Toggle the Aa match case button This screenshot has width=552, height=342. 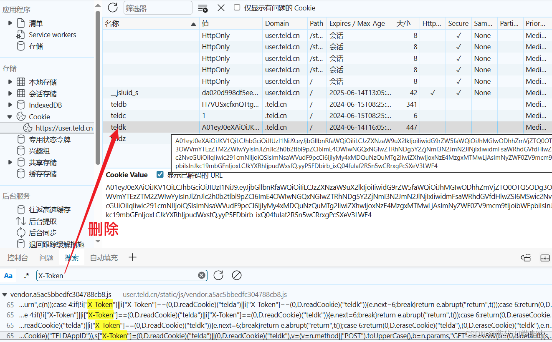(8, 276)
